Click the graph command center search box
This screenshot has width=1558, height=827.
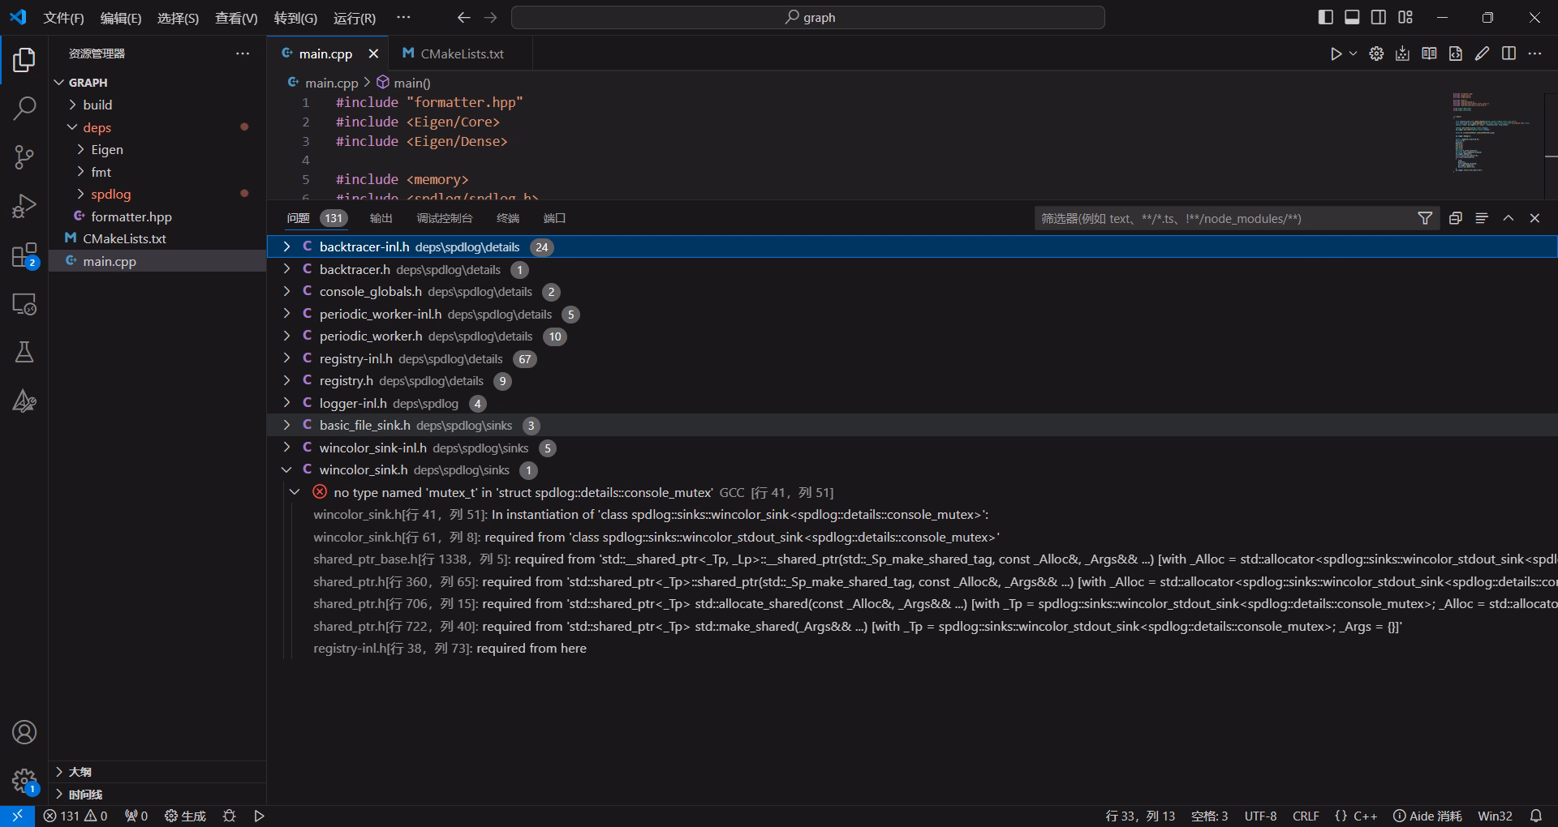click(808, 17)
